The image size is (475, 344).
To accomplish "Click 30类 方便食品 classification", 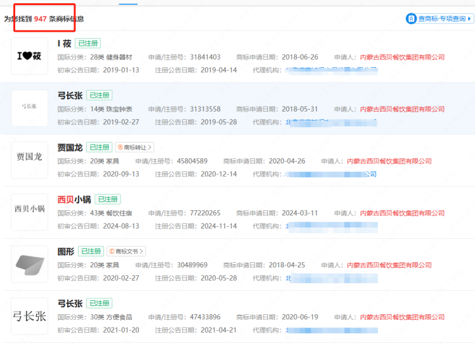I will pos(111,317).
